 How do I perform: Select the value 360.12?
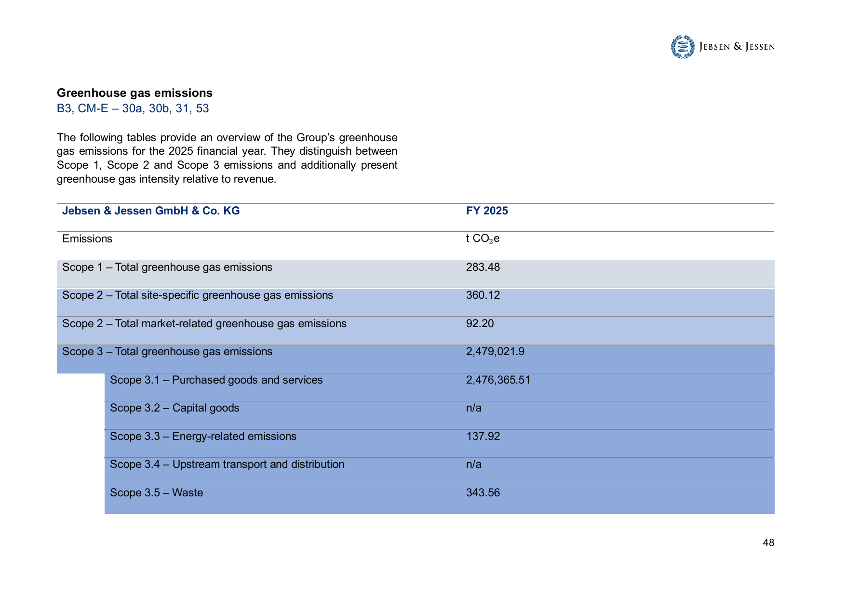(x=483, y=295)
